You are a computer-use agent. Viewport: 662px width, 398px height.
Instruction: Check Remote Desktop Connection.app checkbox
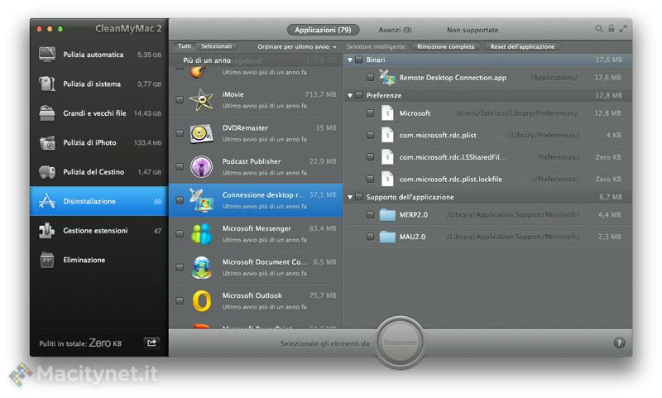pos(370,78)
